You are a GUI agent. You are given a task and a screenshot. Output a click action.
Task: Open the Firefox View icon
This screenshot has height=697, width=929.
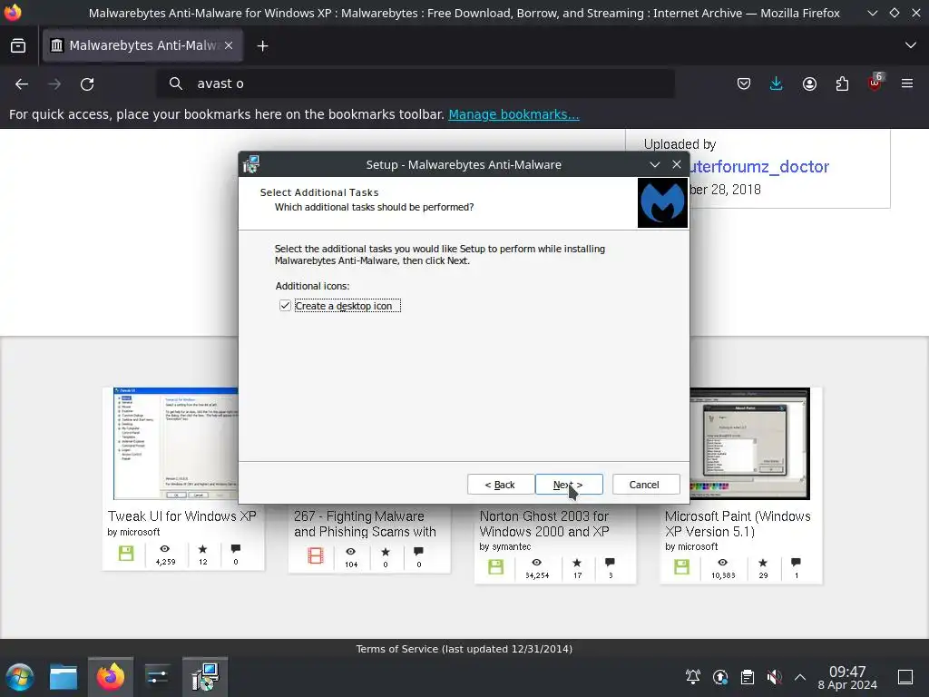(x=18, y=45)
